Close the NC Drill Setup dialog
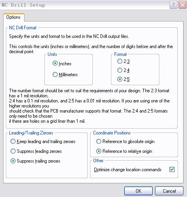The height and width of the screenshot is (197, 187). (x=182, y=5)
